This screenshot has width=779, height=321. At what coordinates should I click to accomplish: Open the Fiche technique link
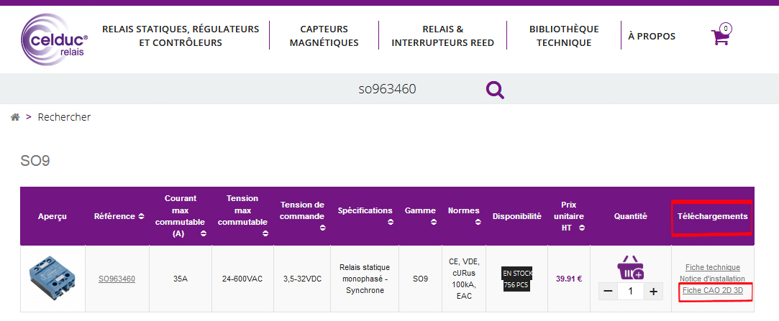pyautogui.click(x=712, y=267)
